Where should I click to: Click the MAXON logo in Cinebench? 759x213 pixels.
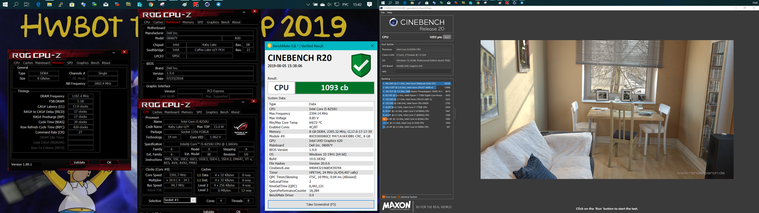pyautogui.click(x=396, y=206)
